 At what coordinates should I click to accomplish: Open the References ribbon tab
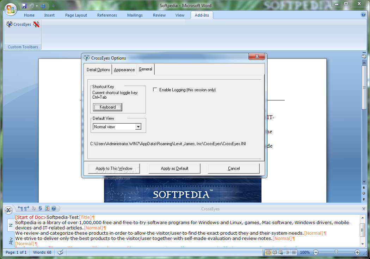pyautogui.click(x=107, y=15)
